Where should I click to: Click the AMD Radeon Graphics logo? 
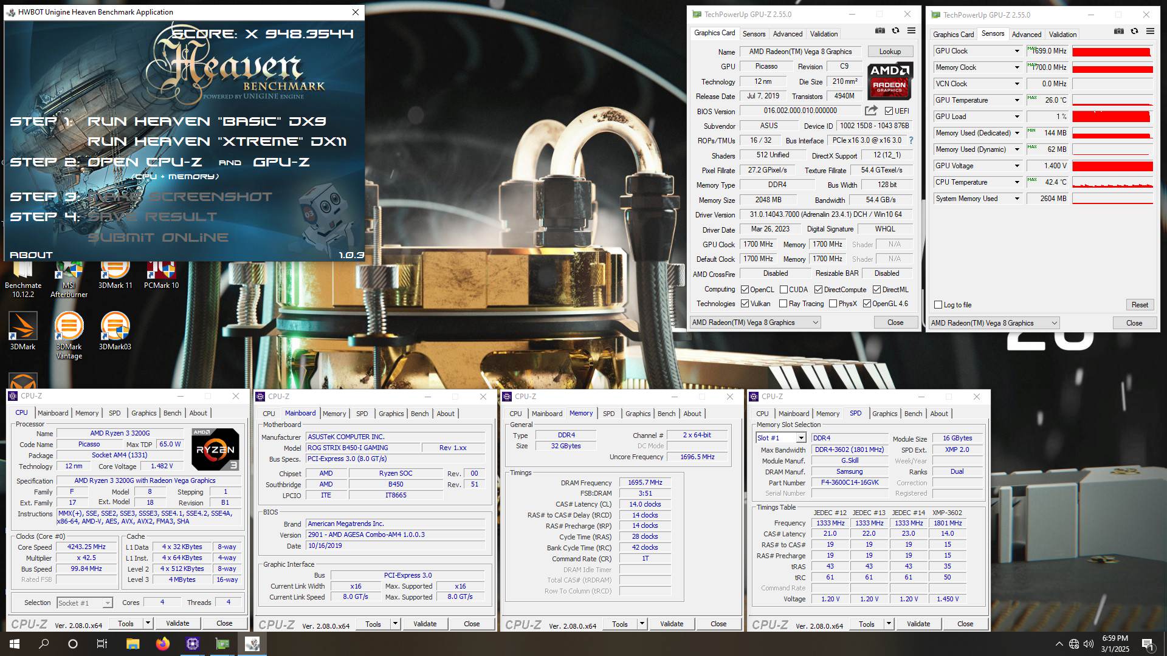(889, 81)
